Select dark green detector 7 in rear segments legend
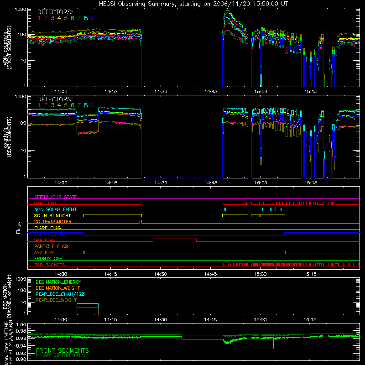365x365 pixels. [x=79, y=105]
